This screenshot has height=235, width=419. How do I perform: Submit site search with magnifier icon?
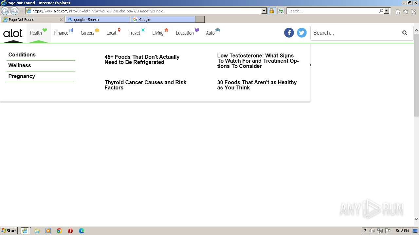click(405, 33)
